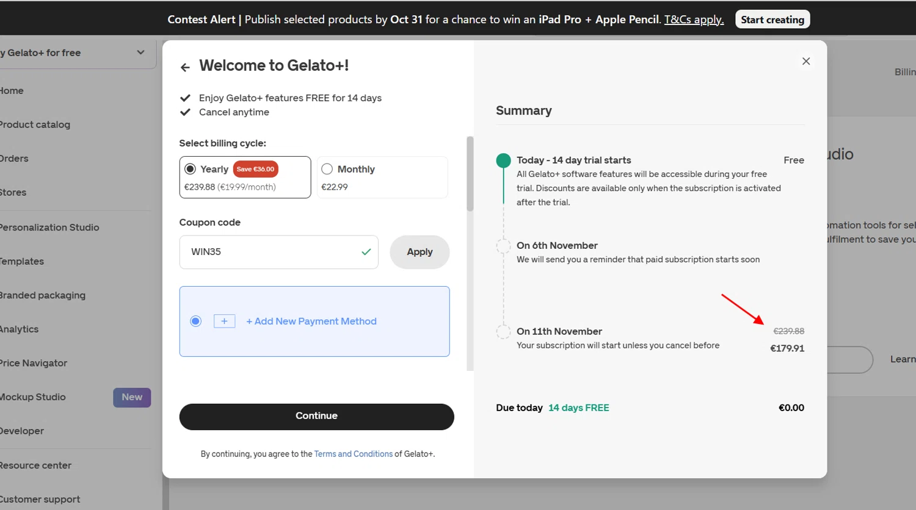Click the Cancel anytime checkmark icon

[x=186, y=112]
